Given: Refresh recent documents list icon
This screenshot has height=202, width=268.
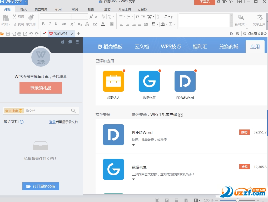Looking at the screenshot, I should (22, 122).
